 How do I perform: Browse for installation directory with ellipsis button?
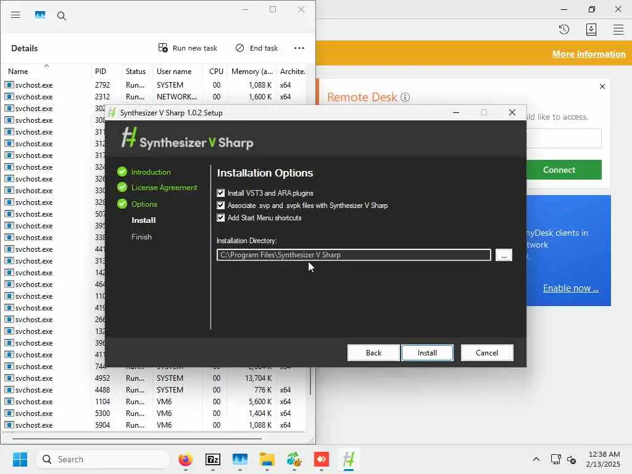click(x=504, y=255)
